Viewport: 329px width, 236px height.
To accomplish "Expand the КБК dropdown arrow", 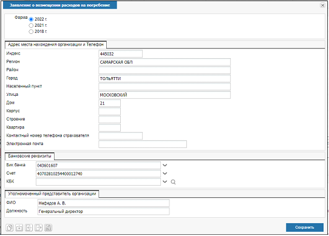I will [165, 181].
